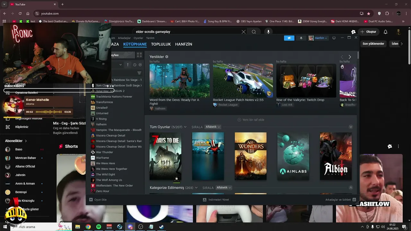This screenshot has height=231, width=411.
Task: Click Yeni bir raf ekle
Action: 250,120
